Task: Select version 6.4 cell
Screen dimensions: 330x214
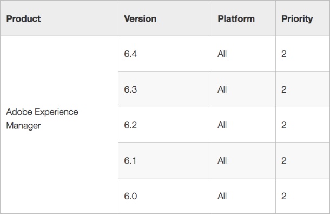Action: pyautogui.click(x=165, y=54)
